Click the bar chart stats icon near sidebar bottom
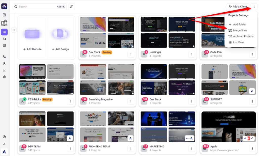 point(4,143)
